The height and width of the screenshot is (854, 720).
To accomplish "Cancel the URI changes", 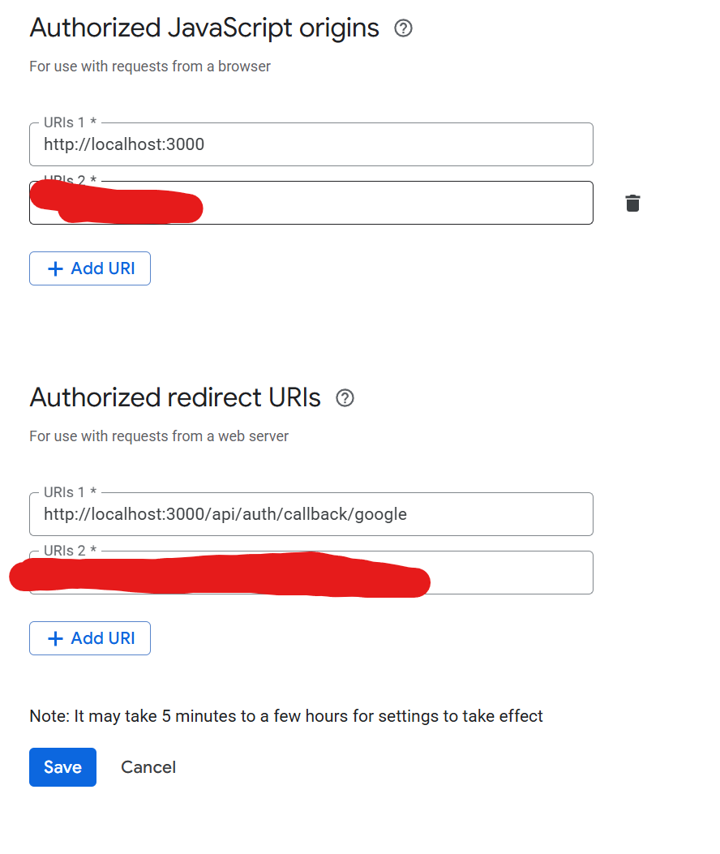I will click(148, 767).
